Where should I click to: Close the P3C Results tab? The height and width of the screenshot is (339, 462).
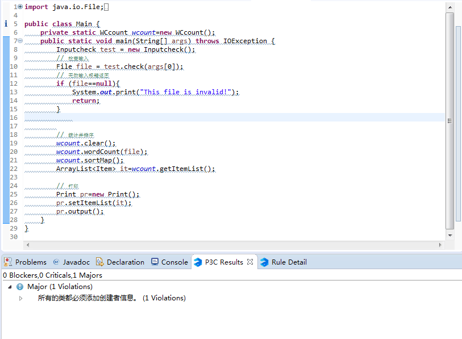[249, 262]
